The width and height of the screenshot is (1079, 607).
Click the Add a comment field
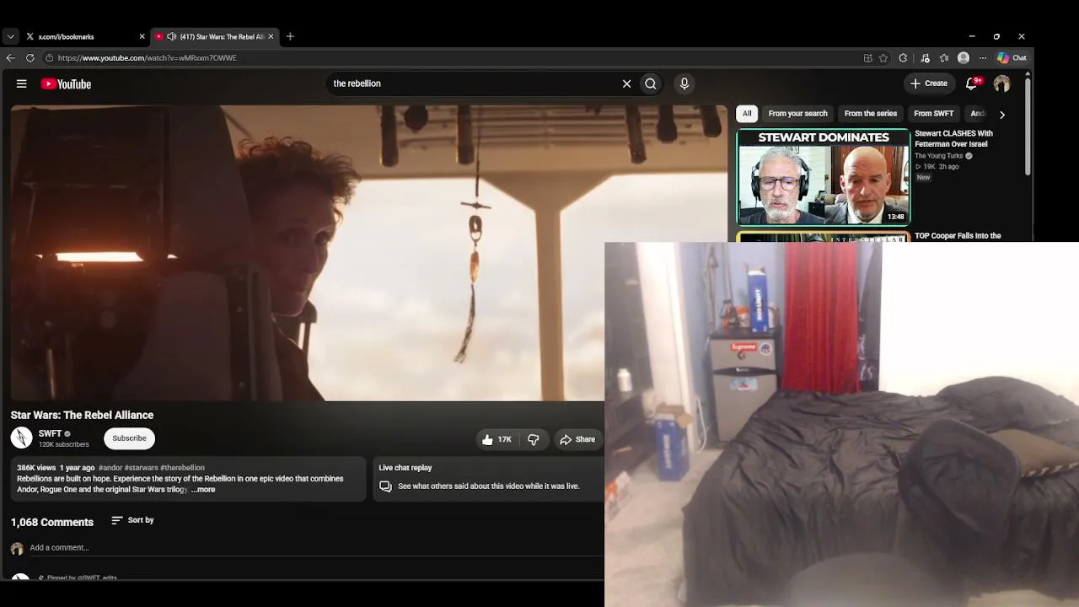click(316, 548)
